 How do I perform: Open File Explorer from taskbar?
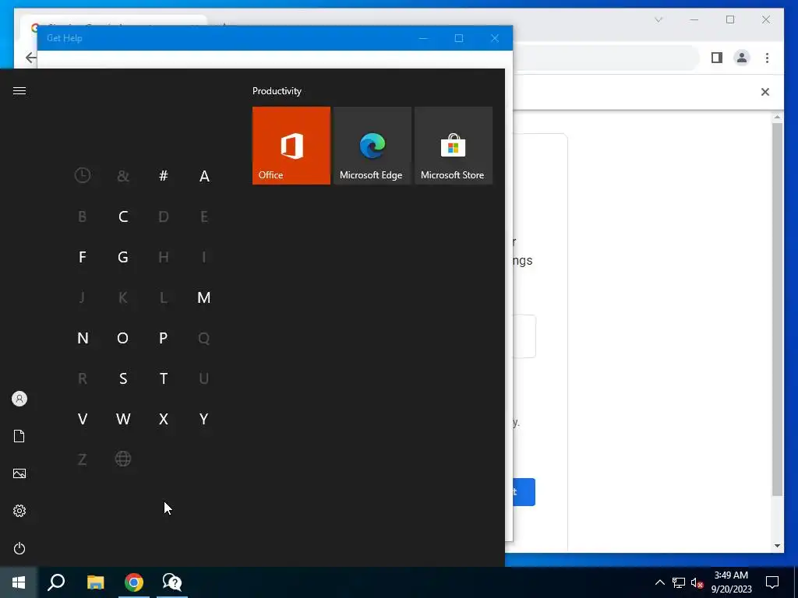(95, 582)
